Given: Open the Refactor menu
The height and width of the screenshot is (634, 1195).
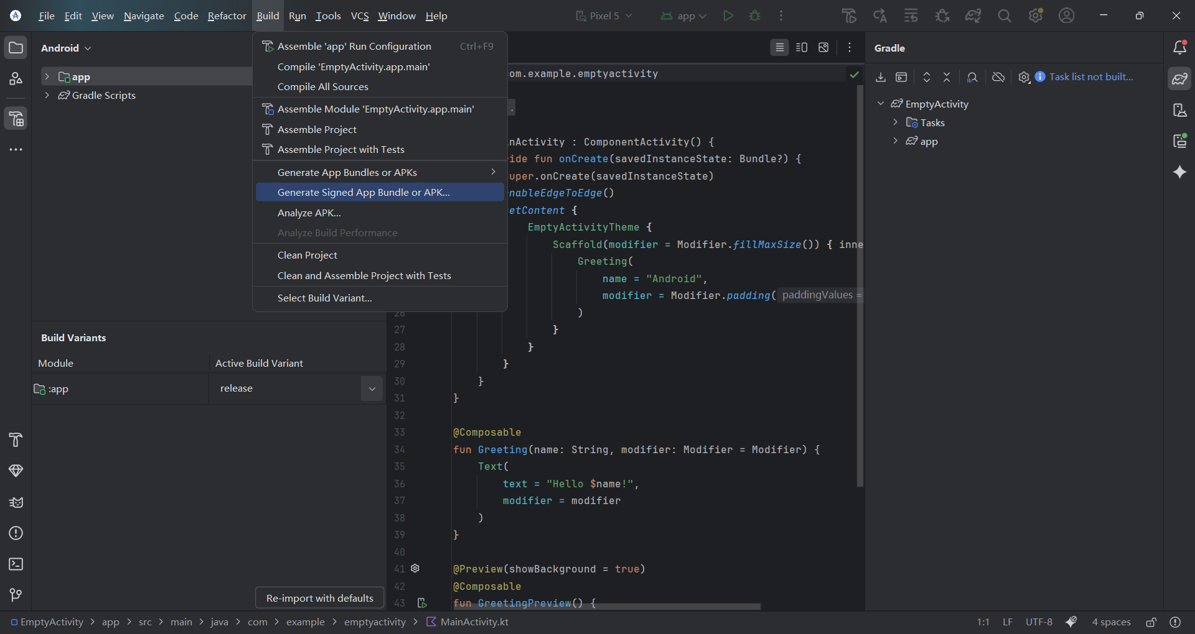Looking at the screenshot, I should 227,16.
